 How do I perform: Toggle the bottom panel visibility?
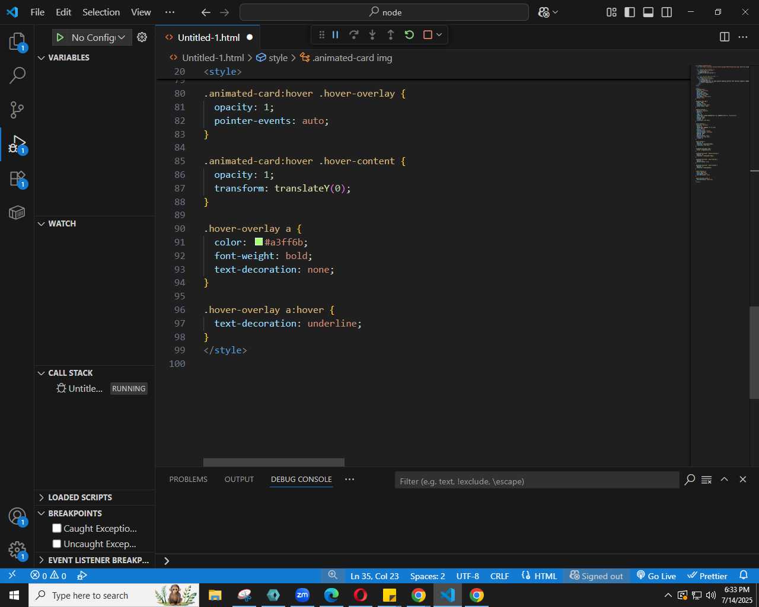648,12
